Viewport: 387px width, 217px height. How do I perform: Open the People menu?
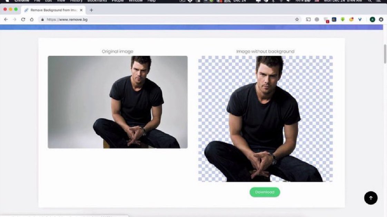pyautogui.click(x=118, y=1)
